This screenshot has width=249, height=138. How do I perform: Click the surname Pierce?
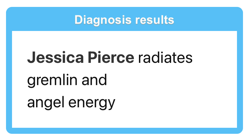click(111, 57)
